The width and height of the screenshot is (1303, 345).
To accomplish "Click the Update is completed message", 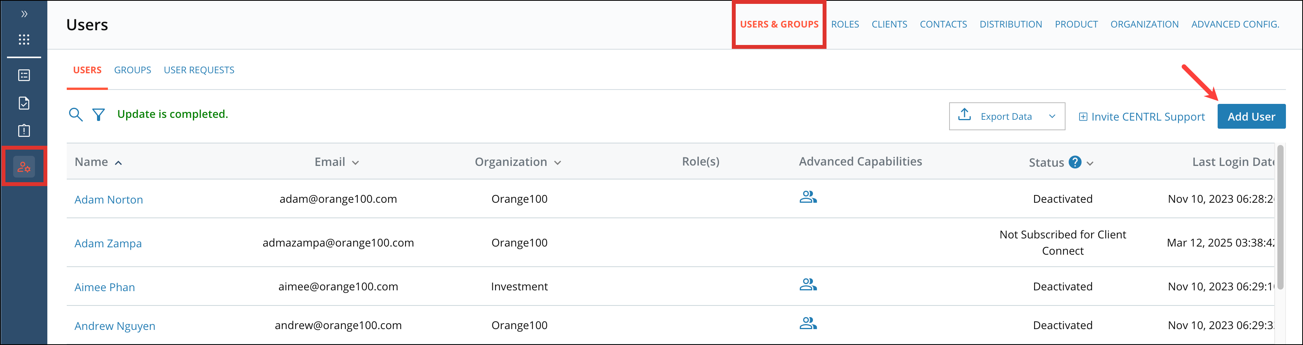I will pyautogui.click(x=173, y=114).
